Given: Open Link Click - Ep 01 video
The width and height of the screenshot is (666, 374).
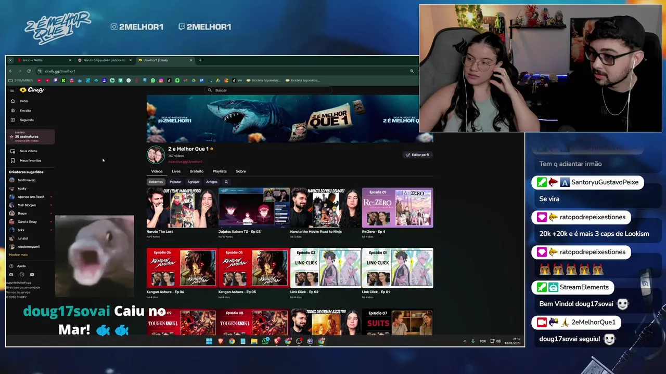Looking at the screenshot, I should [397, 268].
